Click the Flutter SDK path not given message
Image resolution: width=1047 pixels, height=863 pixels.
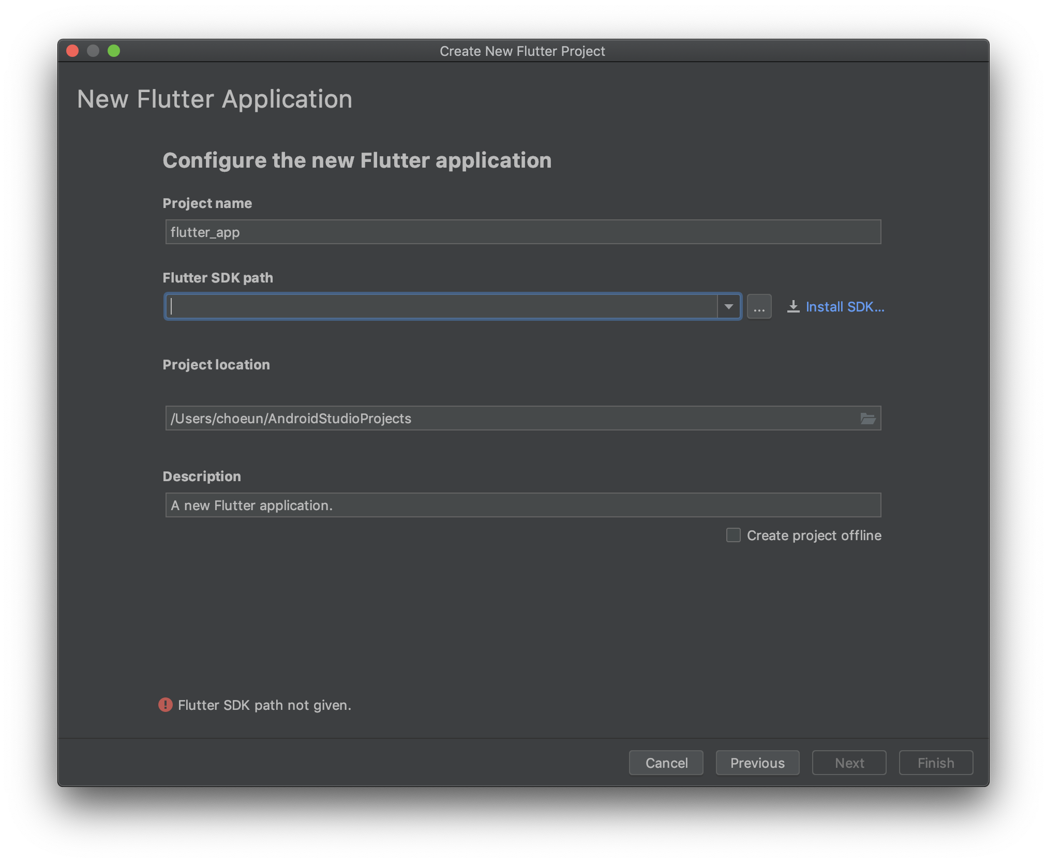(x=265, y=705)
